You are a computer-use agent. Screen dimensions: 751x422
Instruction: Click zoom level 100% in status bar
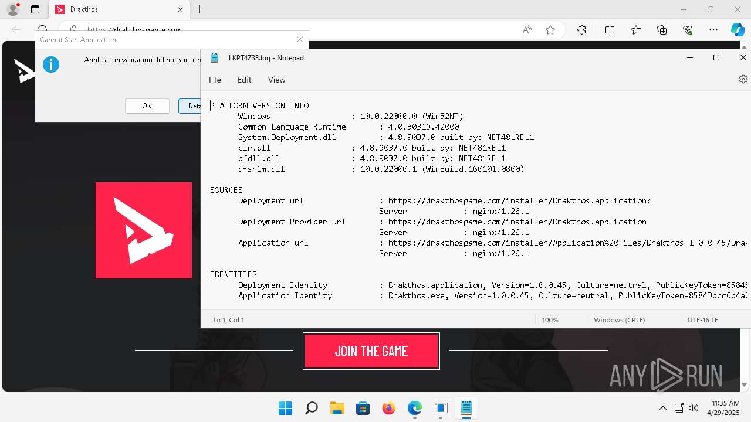(550, 320)
